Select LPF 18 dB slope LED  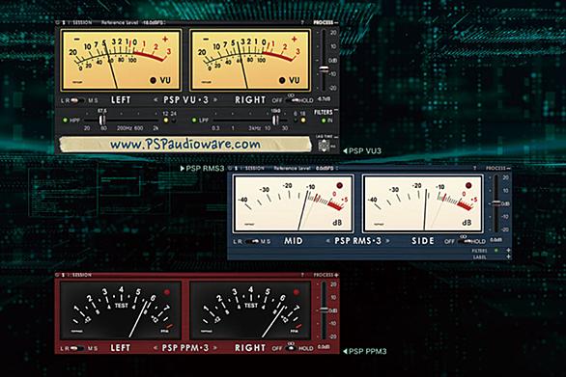(303, 121)
